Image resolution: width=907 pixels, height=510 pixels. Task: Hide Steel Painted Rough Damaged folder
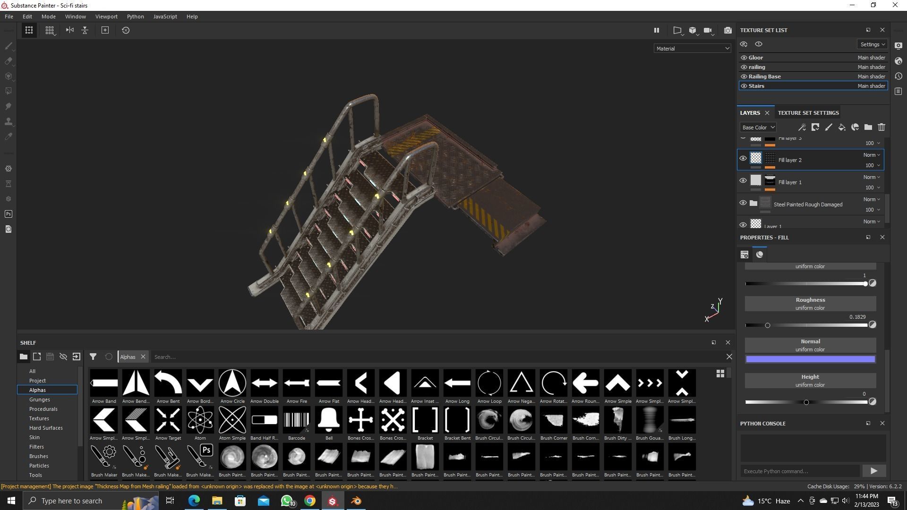(x=743, y=203)
